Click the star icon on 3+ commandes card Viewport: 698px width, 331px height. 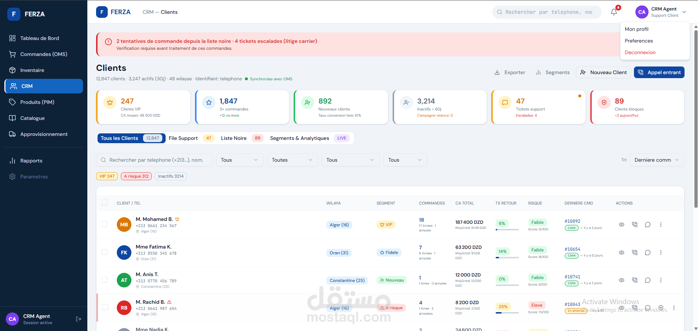point(209,102)
